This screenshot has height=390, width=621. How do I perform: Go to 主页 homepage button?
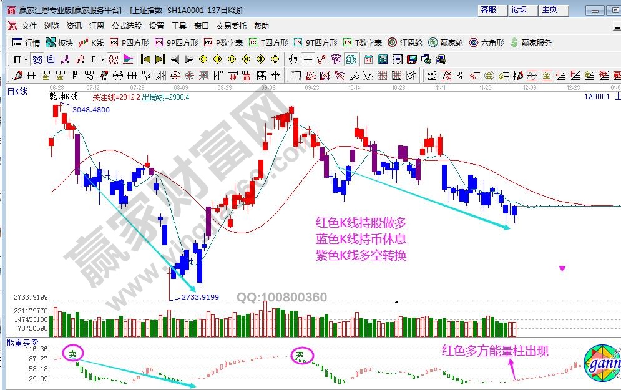pos(549,10)
